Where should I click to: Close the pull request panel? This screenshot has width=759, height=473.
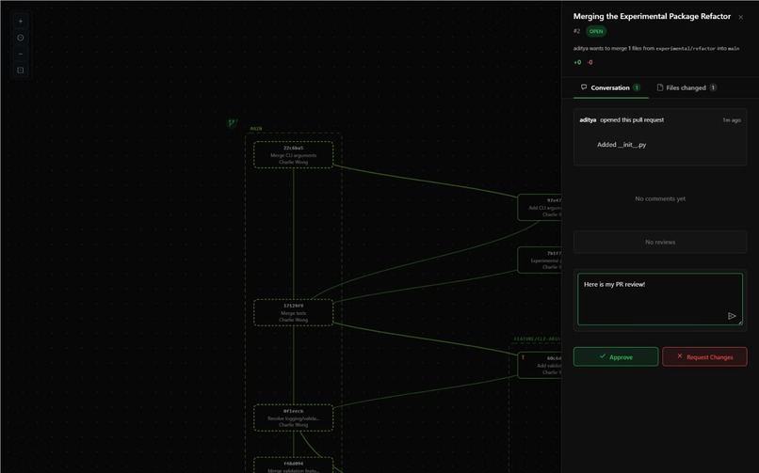pyautogui.click(x=740, y=17)
